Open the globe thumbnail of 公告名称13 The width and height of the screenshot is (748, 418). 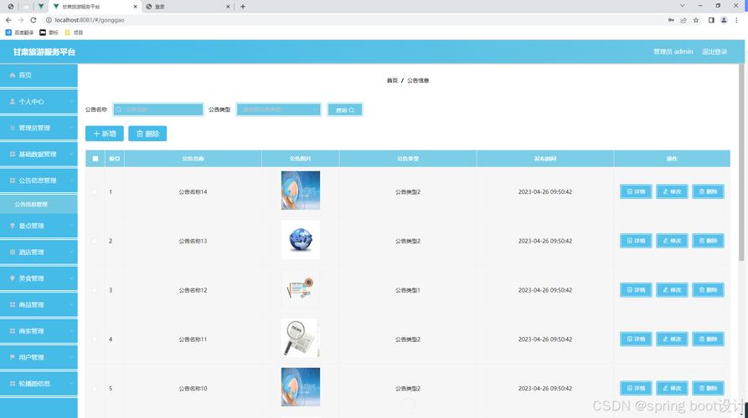click(x=301, y=239)
